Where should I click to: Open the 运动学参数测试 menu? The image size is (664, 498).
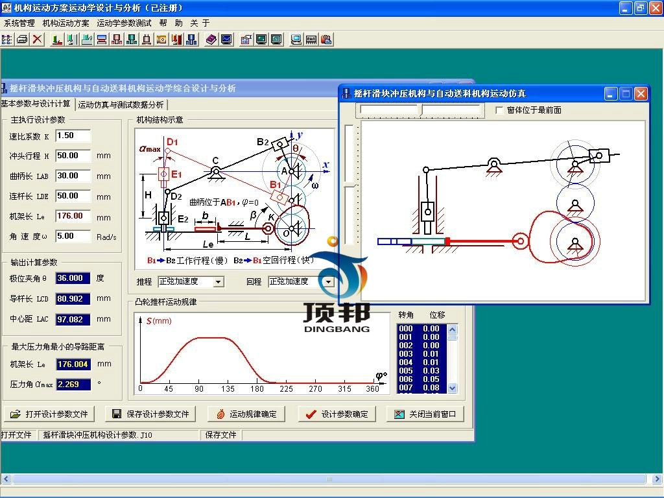point(124,23)
